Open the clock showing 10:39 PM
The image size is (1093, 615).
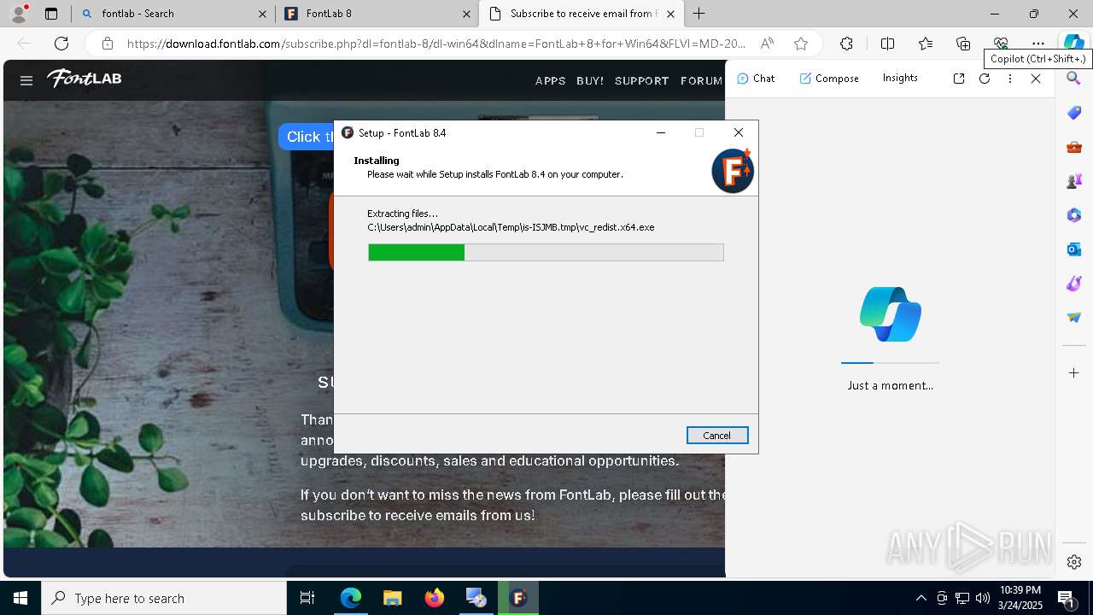pyautogui.click(x=1019, y=598)
